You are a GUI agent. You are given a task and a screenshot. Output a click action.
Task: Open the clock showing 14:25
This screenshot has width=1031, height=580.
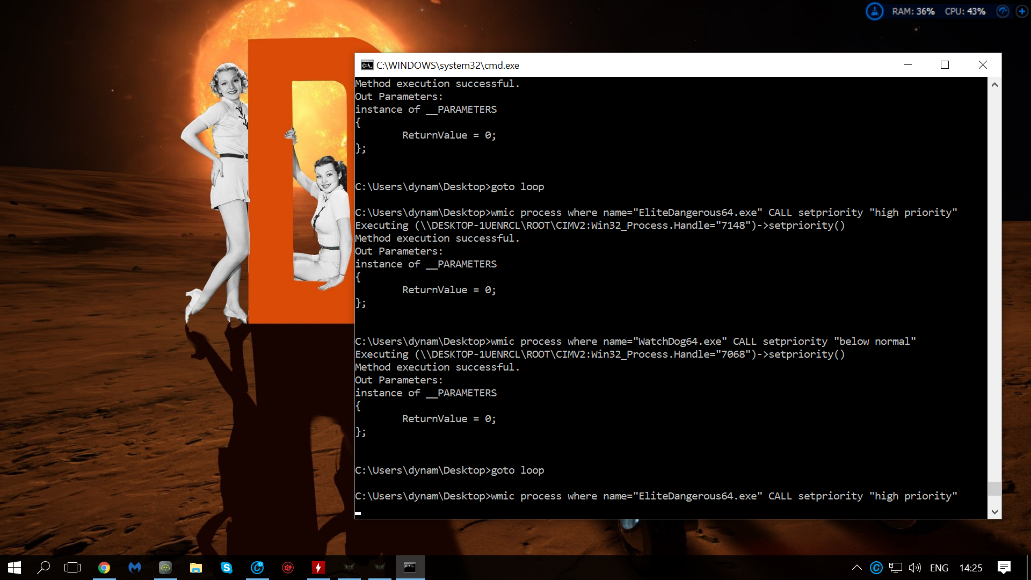tap(971, 568)
